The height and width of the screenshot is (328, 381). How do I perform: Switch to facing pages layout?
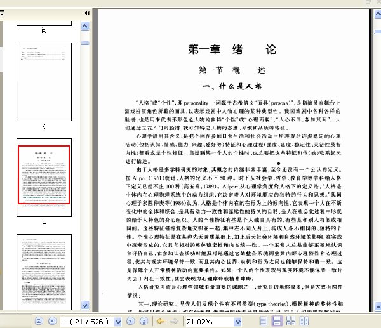(x=304, y=321)
